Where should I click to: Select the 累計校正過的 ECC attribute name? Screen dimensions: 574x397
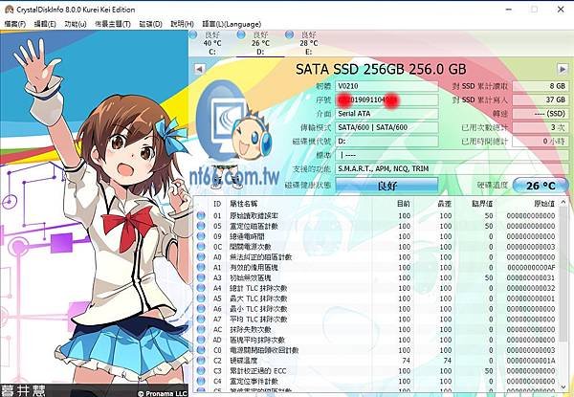tap(258, 371)
